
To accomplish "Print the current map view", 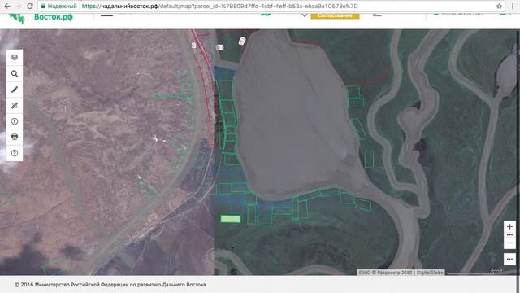I will coord(15,138).
